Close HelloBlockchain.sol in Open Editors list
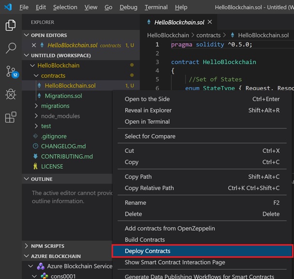 (x=34, y=45)
